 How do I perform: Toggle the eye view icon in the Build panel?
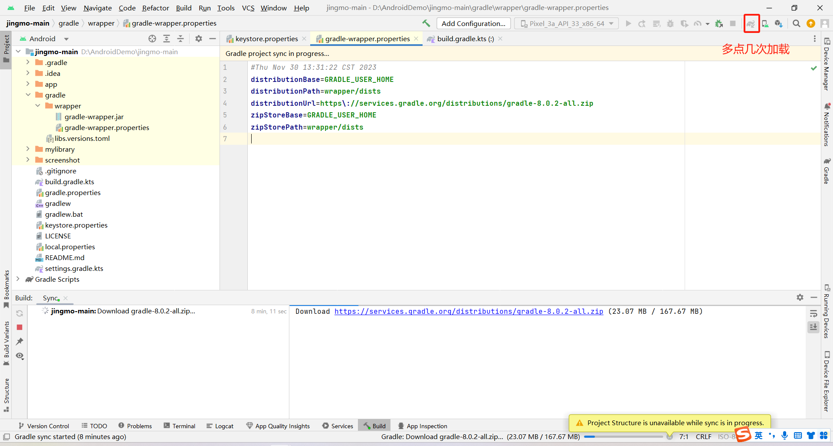pos(20,356)
